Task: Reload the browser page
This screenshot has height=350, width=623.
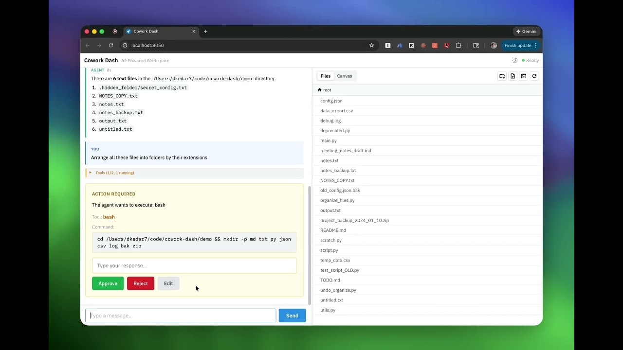Action: pyautogui.click(x=111, y=45)
